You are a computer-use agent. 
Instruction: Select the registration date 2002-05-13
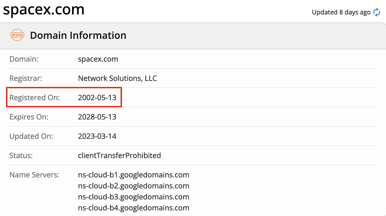tap(97, 98)
